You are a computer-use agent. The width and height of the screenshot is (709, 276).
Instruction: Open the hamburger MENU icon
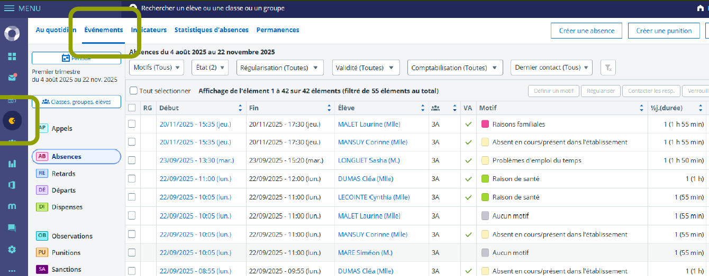click(x=9, y=8)
